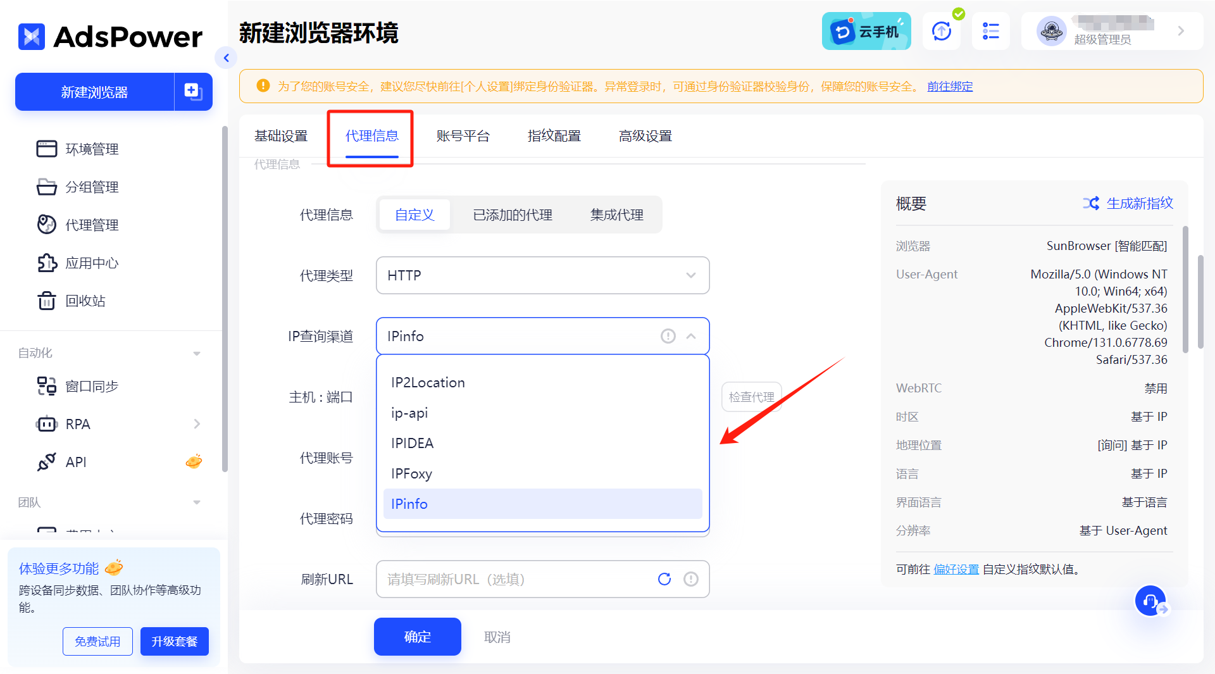Image resolution: width=1215 pixels, height=674 pixels.
Task: Switch to the 指纹配置 tab
Action: (x=554, y=136)
